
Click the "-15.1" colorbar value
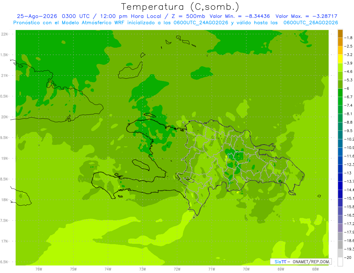349,198
